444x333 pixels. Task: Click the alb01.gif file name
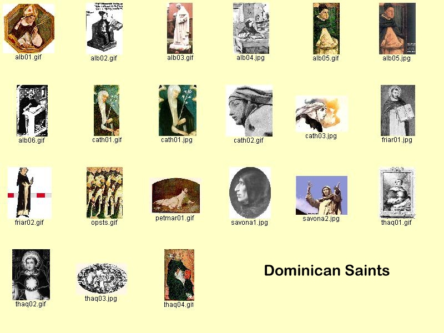(x=28, y=57)
